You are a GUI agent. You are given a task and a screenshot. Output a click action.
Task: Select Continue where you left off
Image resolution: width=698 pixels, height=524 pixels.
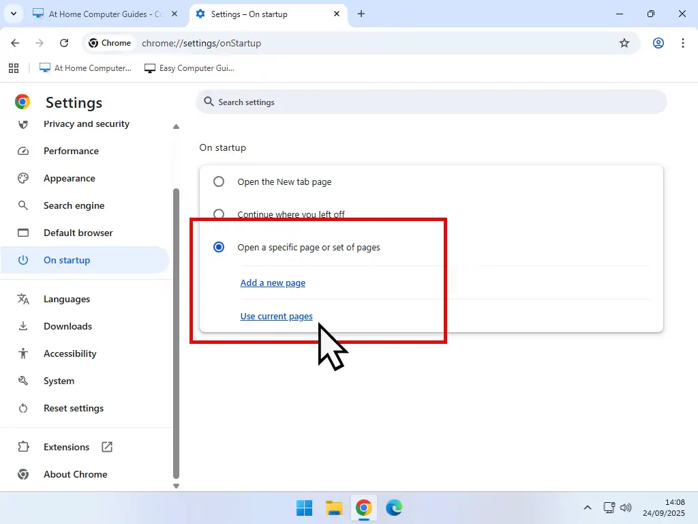pos(219,214)
